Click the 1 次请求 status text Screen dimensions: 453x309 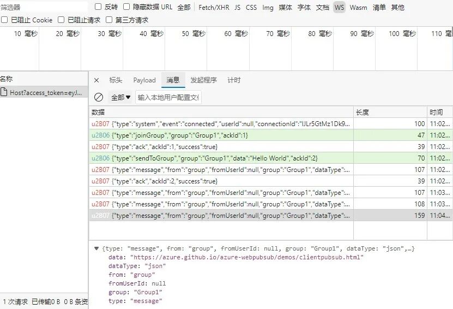point(15,302)
